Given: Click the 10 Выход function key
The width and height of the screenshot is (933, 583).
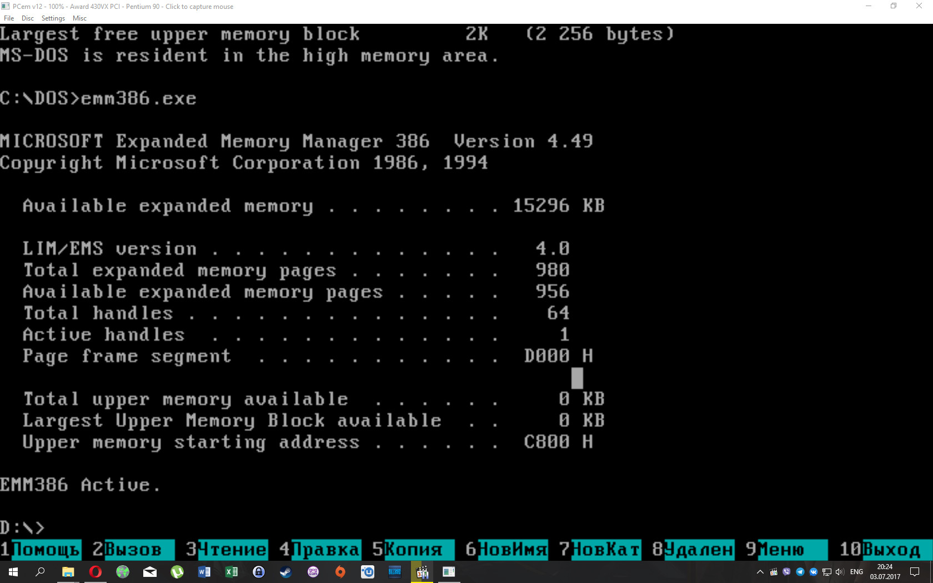Looking at the screenshot, I should pos(886,550).
